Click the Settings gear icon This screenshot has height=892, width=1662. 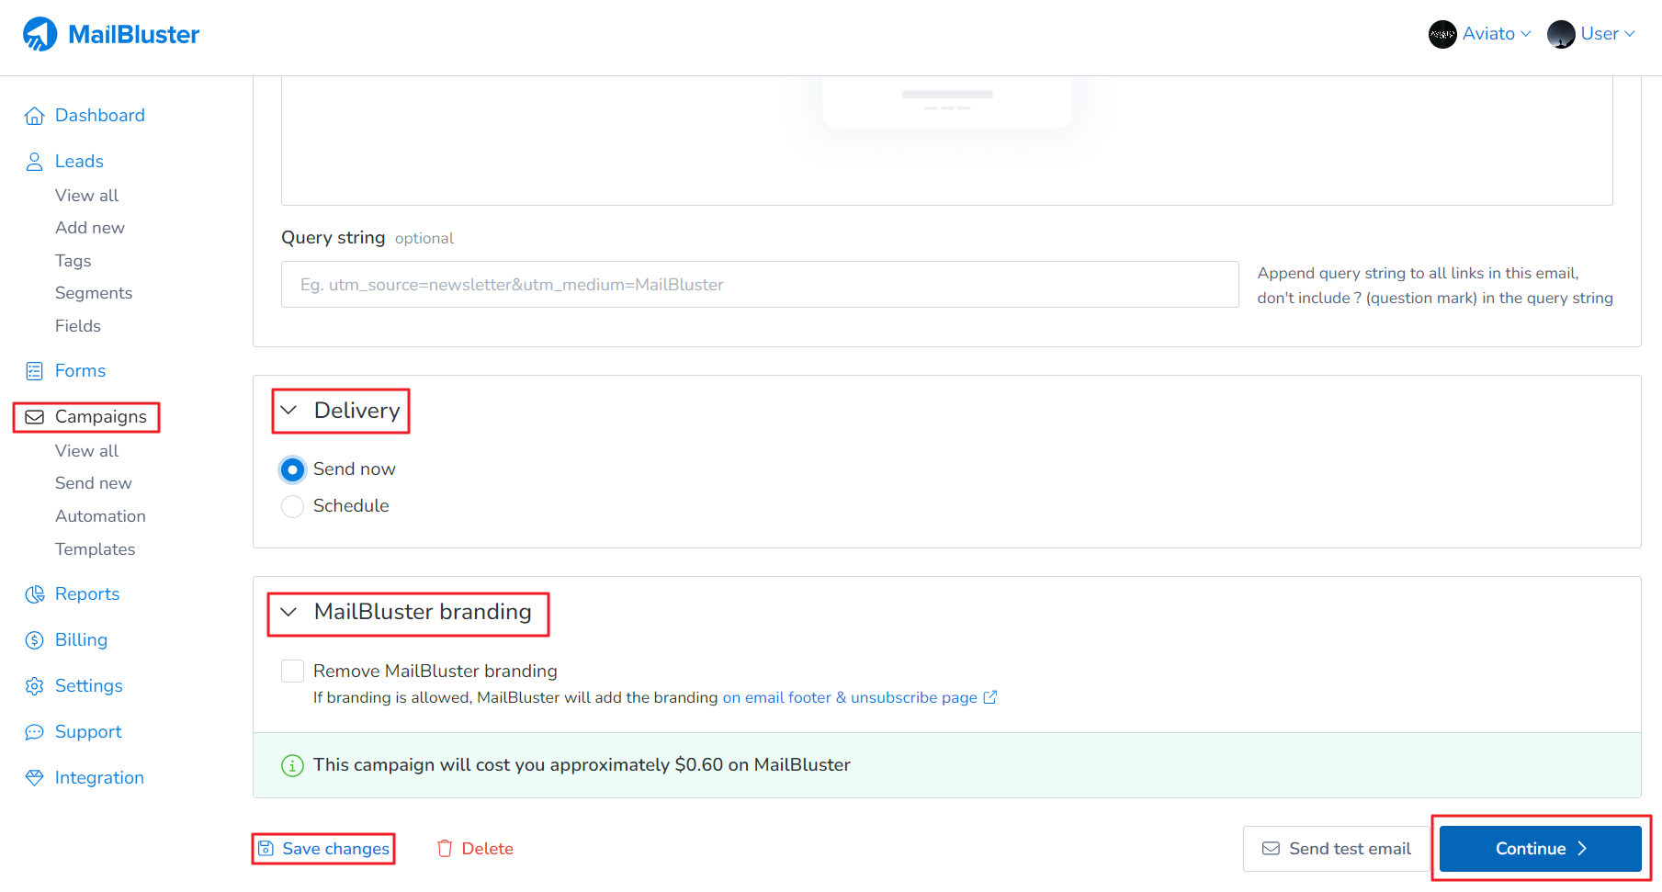35,686
